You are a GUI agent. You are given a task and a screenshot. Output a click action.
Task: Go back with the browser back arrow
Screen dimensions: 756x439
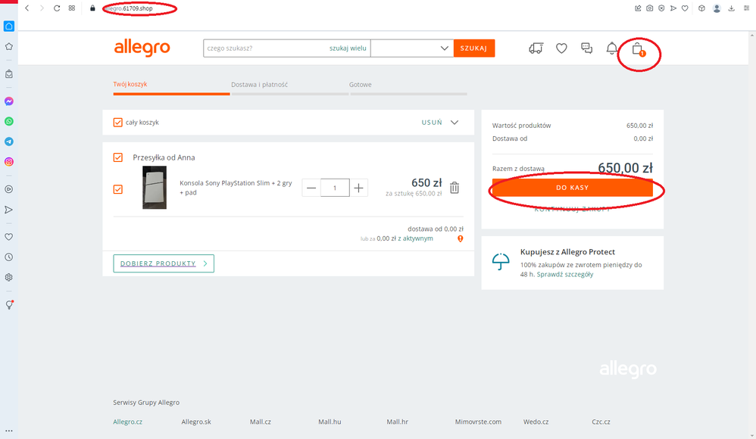click(27, 8)
